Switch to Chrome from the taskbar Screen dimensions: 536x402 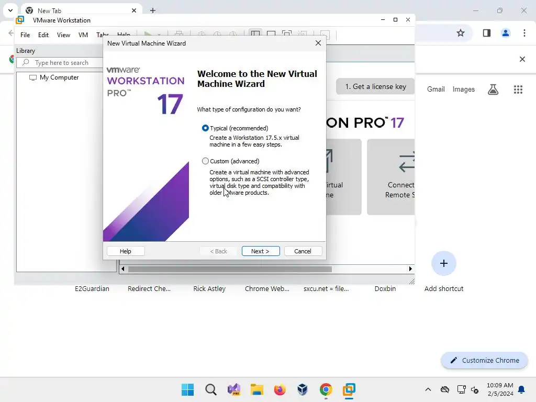326,389
